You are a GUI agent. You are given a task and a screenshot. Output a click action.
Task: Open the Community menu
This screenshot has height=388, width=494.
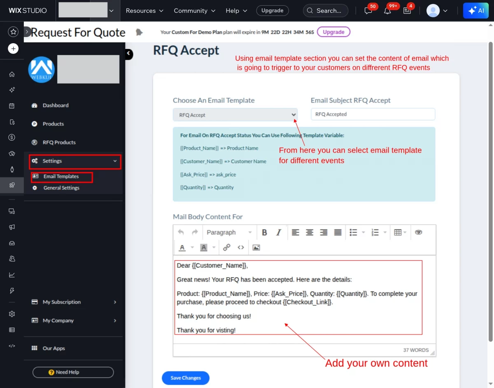coord(194,11)
